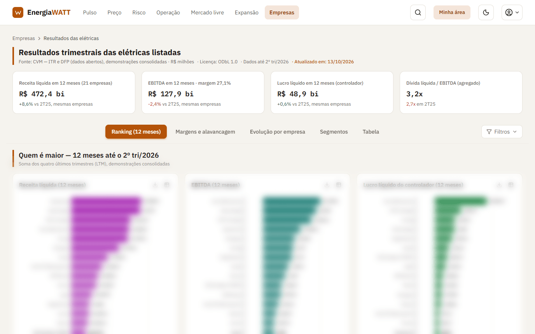
Task: Download the Receita líquida chart
Action: 155,185
